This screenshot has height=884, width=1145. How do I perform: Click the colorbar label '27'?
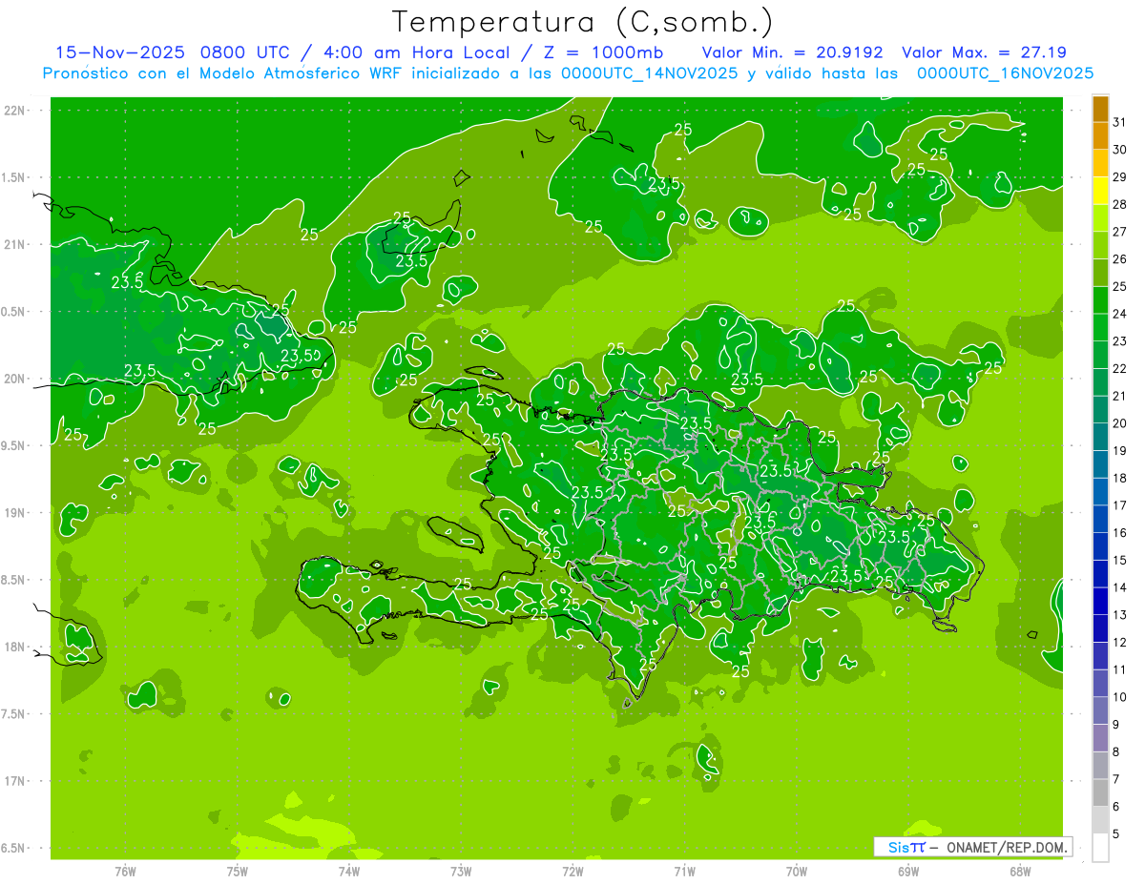1120,232
